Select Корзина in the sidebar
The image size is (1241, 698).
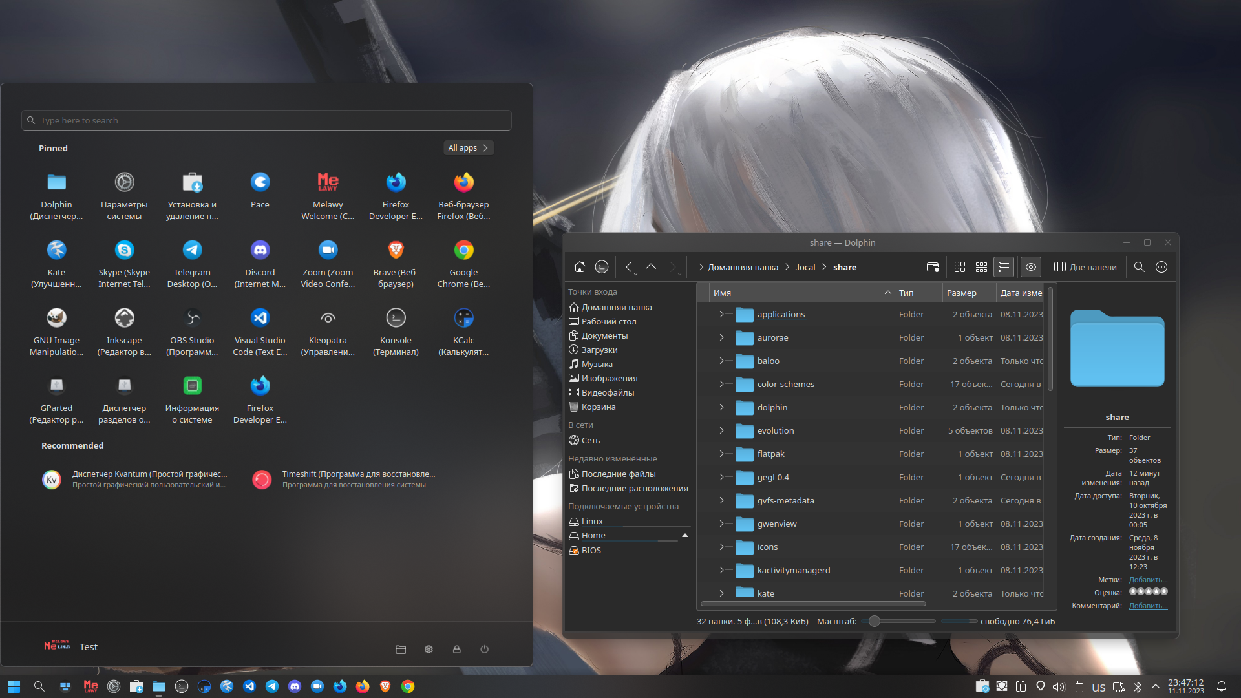click(x=598, y=407)
